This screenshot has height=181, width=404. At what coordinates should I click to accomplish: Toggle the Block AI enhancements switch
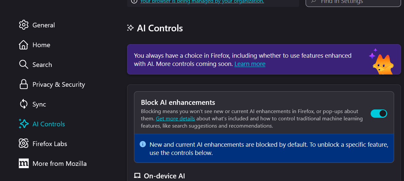point(379,114)
